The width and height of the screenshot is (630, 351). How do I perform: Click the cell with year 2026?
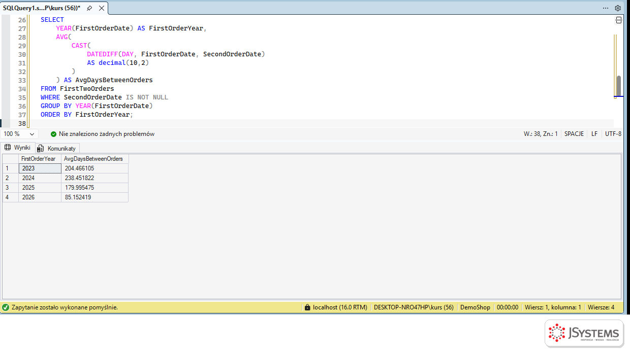pos(40,197)
